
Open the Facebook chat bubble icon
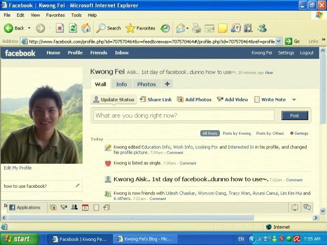(x=307, y=207)
